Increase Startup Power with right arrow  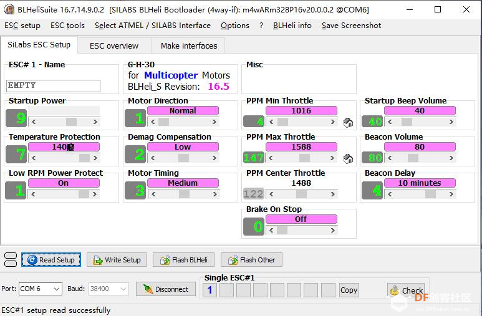tap(95, 122)
